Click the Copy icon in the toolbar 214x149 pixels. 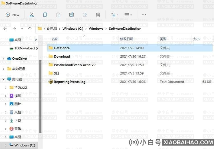(45, 15)
